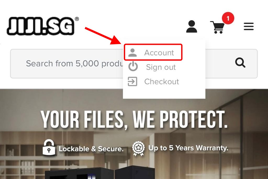Click the magnifier search icon
This screenshot has height=179, width=268.
click(240, 63)
